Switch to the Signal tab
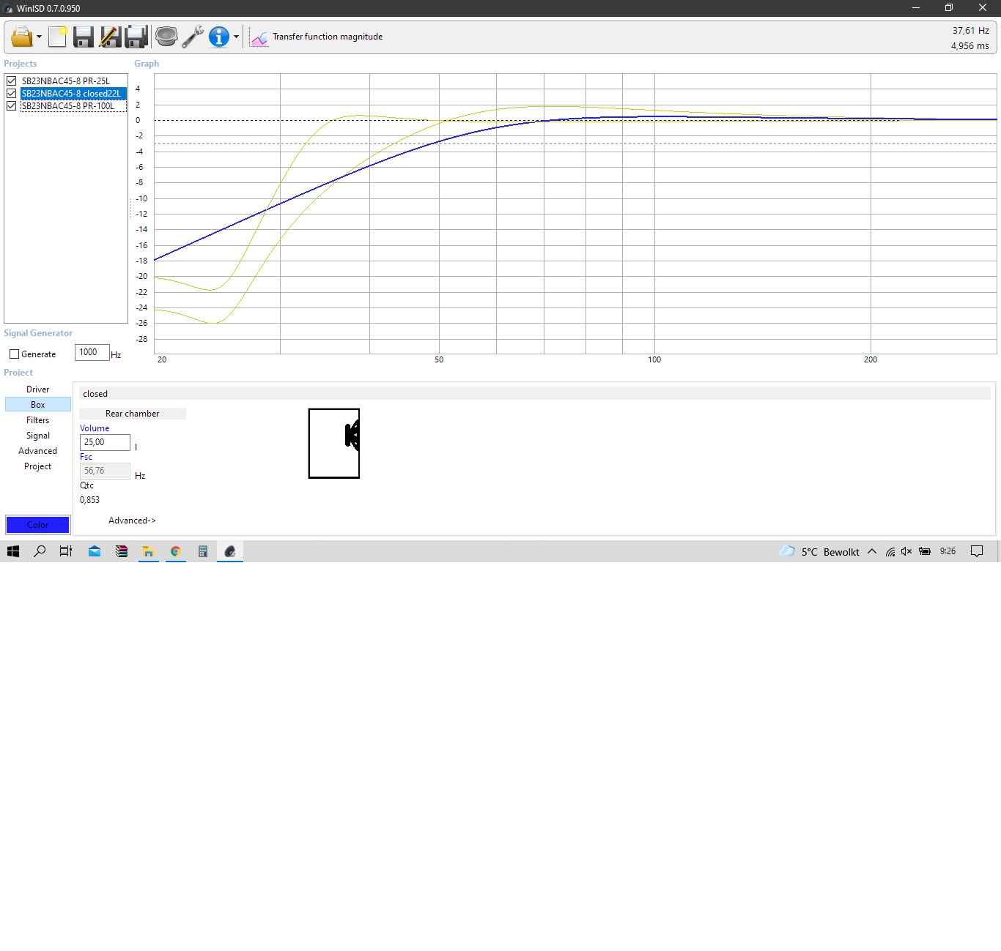The width and height of the screenshot is (1001, 951). click(38, 436)
